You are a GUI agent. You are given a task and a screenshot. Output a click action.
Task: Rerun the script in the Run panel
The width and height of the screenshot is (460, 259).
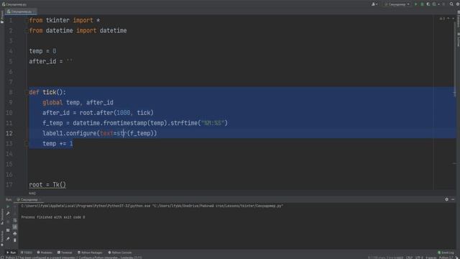pyautogui.click(x=8, y=206)
